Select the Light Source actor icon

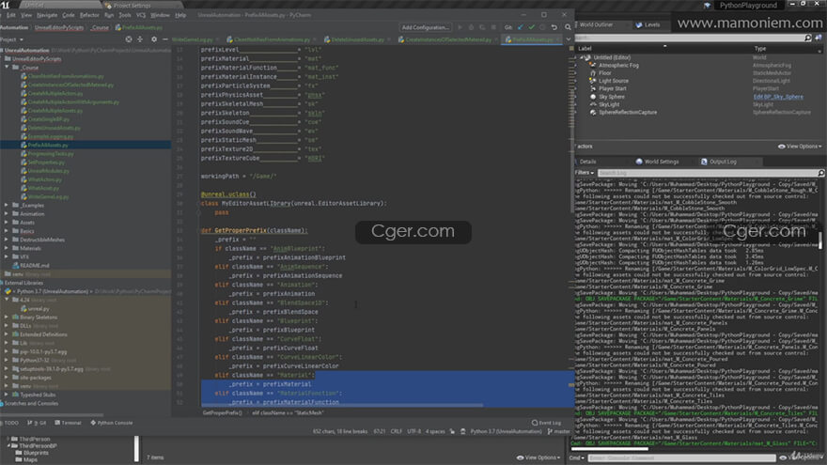pos(593,81)
